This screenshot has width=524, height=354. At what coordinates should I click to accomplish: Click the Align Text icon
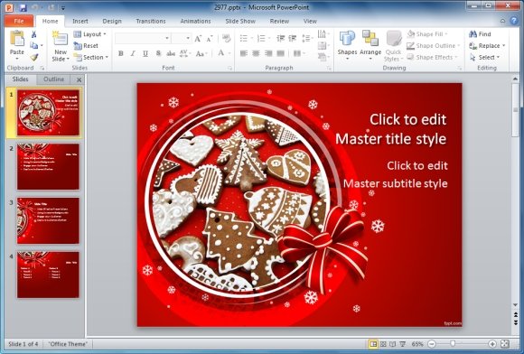(323, 46)
